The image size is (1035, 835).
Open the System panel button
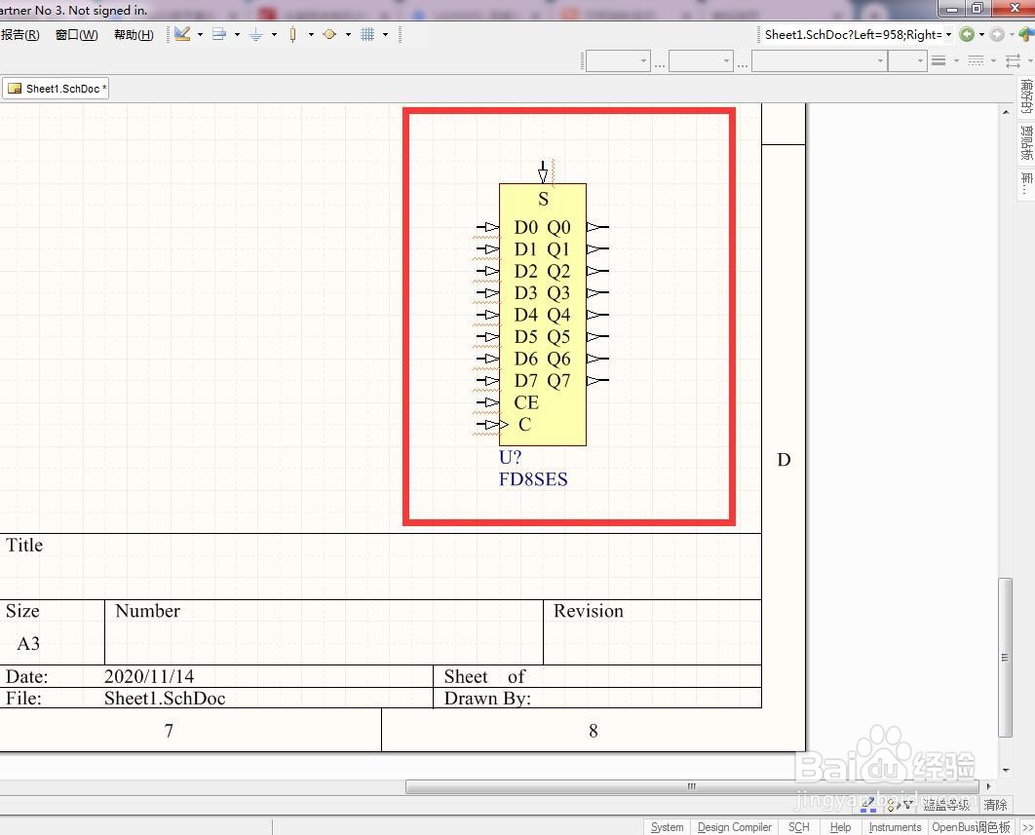(x=668, y=827)
